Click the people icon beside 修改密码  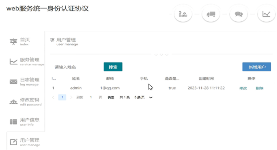click(x=14, y=102)
